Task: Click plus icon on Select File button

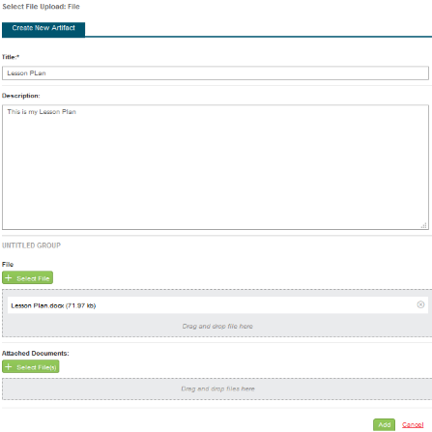Action: (x=9, y=278)
